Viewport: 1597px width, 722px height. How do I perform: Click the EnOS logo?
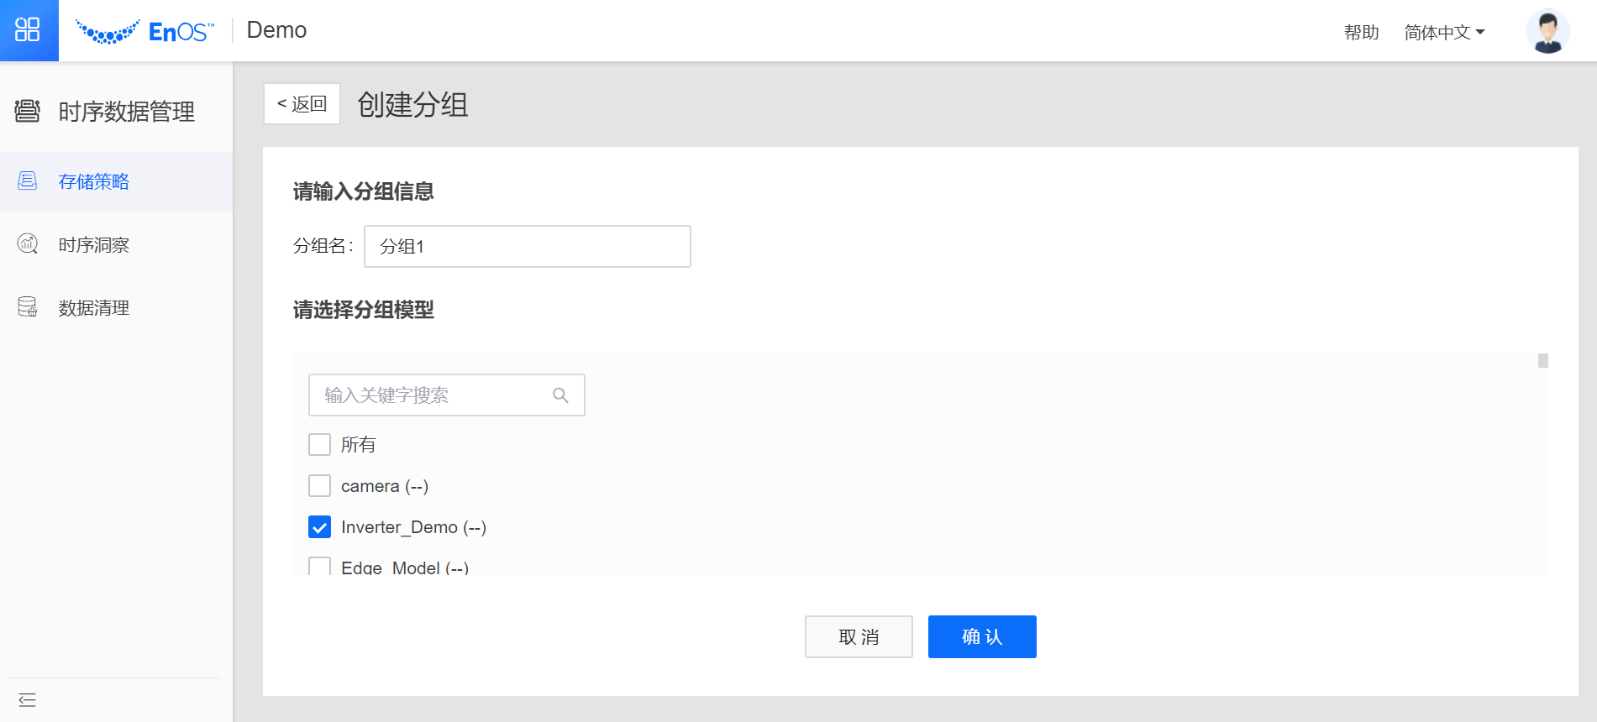click(144, 31)
